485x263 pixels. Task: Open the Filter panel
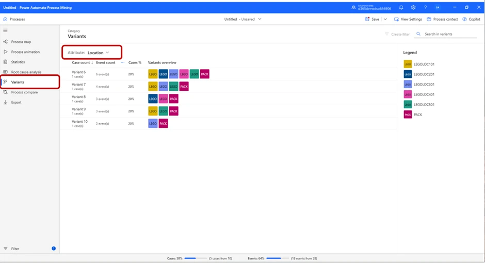click(15, 249)
